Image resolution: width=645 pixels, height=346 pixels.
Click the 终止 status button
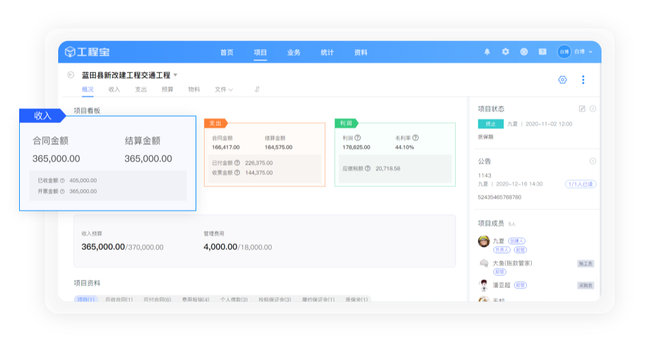point(490,124)
